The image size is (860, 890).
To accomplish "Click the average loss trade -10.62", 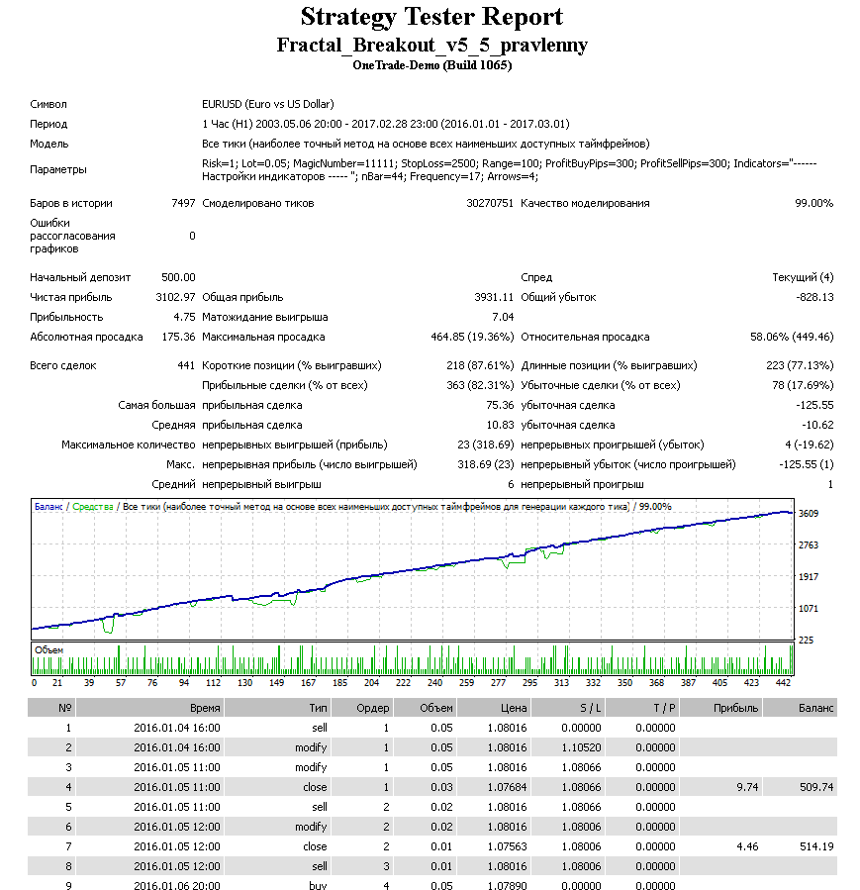I will [817, 425].
